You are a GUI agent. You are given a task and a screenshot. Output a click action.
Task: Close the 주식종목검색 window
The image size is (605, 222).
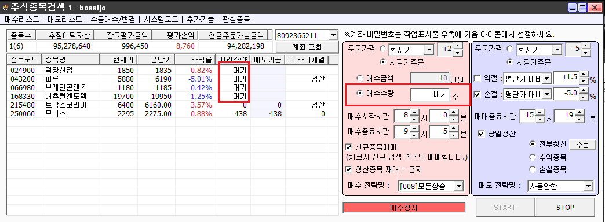[x=595, y=8]
